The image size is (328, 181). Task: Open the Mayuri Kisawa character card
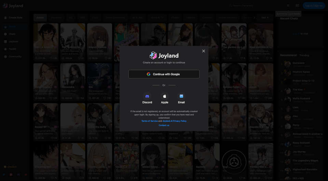click(99, 42)
